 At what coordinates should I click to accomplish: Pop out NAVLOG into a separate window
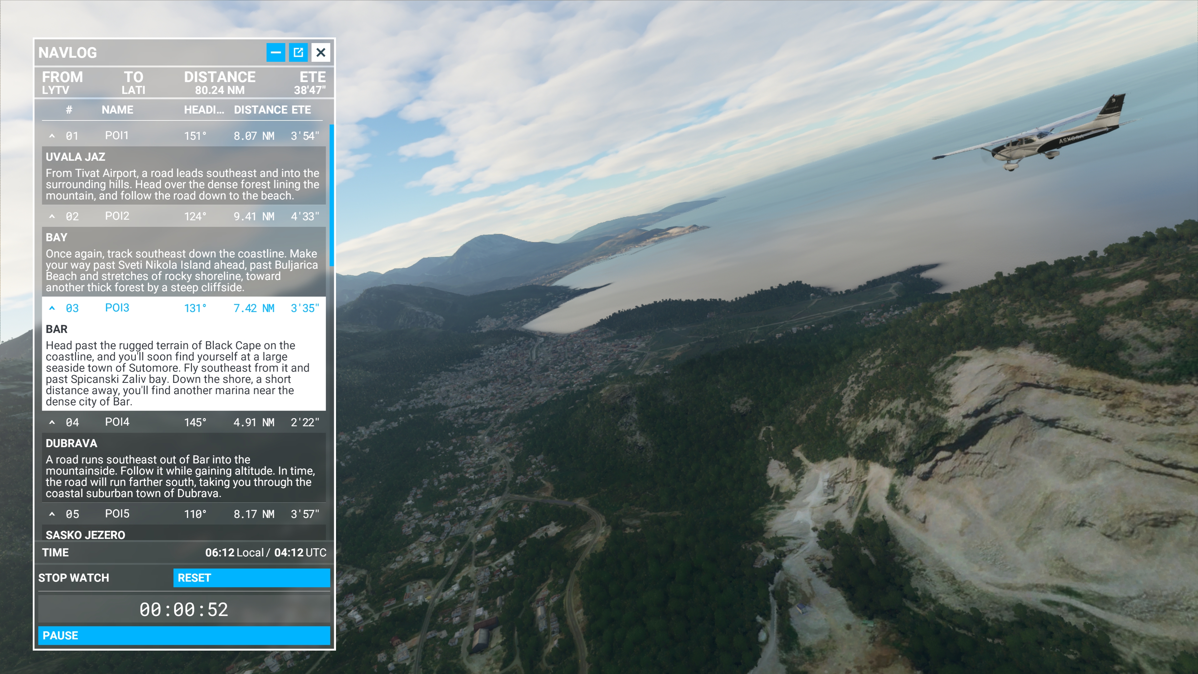298,52
